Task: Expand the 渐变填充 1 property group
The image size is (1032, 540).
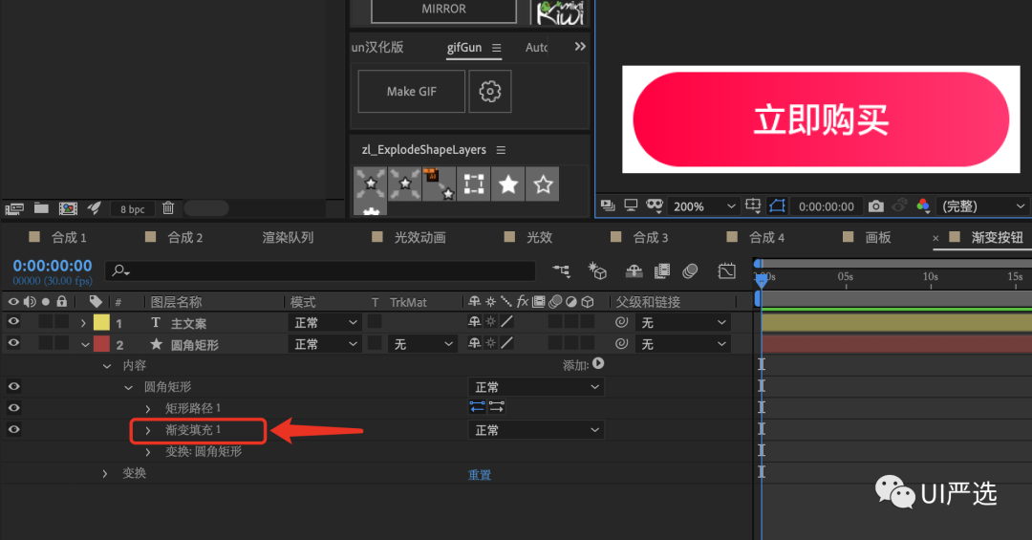Action: pyautogui.click(x=148, y=431)
